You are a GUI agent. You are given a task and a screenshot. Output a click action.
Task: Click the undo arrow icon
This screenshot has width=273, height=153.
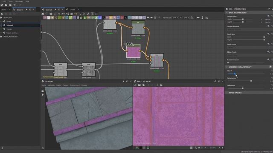(15, 5)
